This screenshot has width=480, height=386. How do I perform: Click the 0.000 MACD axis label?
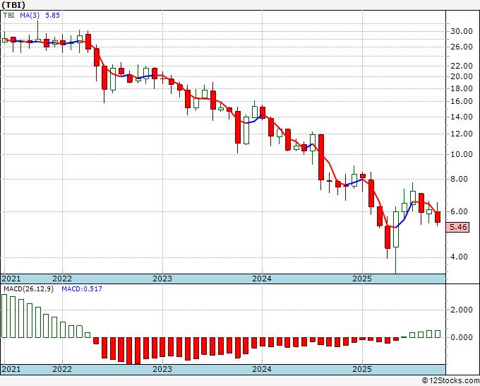coord(462,337)
